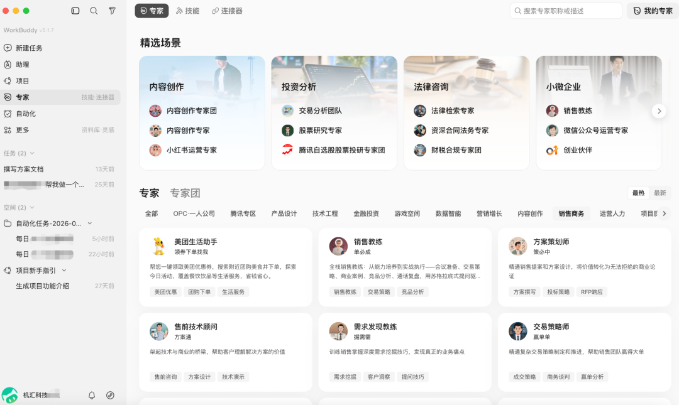
Task: Click the folder icon of 自动化任务-2026
Action: coord(8,224)
